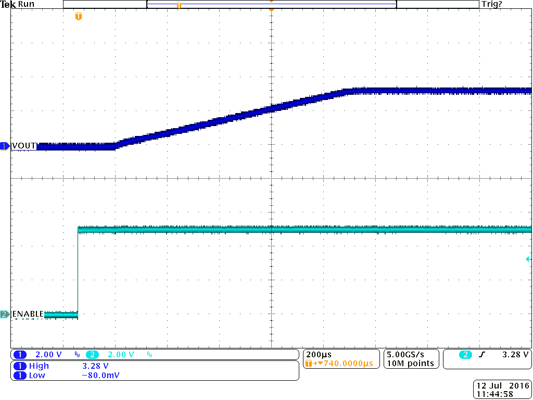Toggle the Run acquisition state
The image size is (533, 400).
pos(25,4)
